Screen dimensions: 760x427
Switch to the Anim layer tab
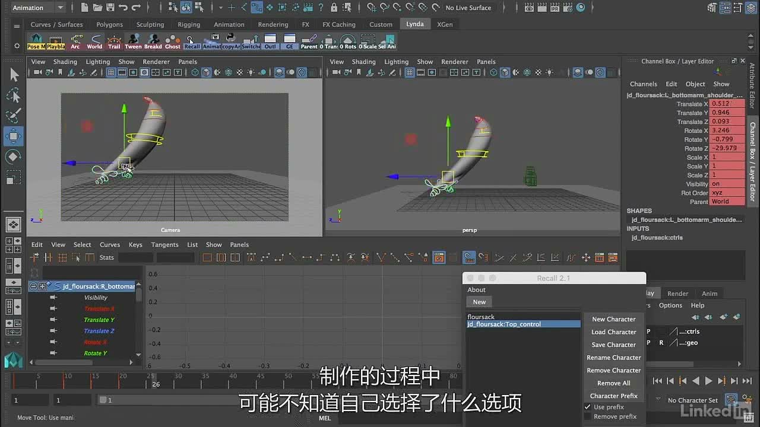710,293
